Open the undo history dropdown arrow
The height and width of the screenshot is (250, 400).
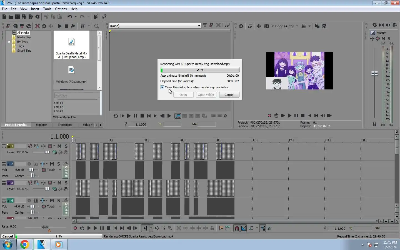click(76, 17)
